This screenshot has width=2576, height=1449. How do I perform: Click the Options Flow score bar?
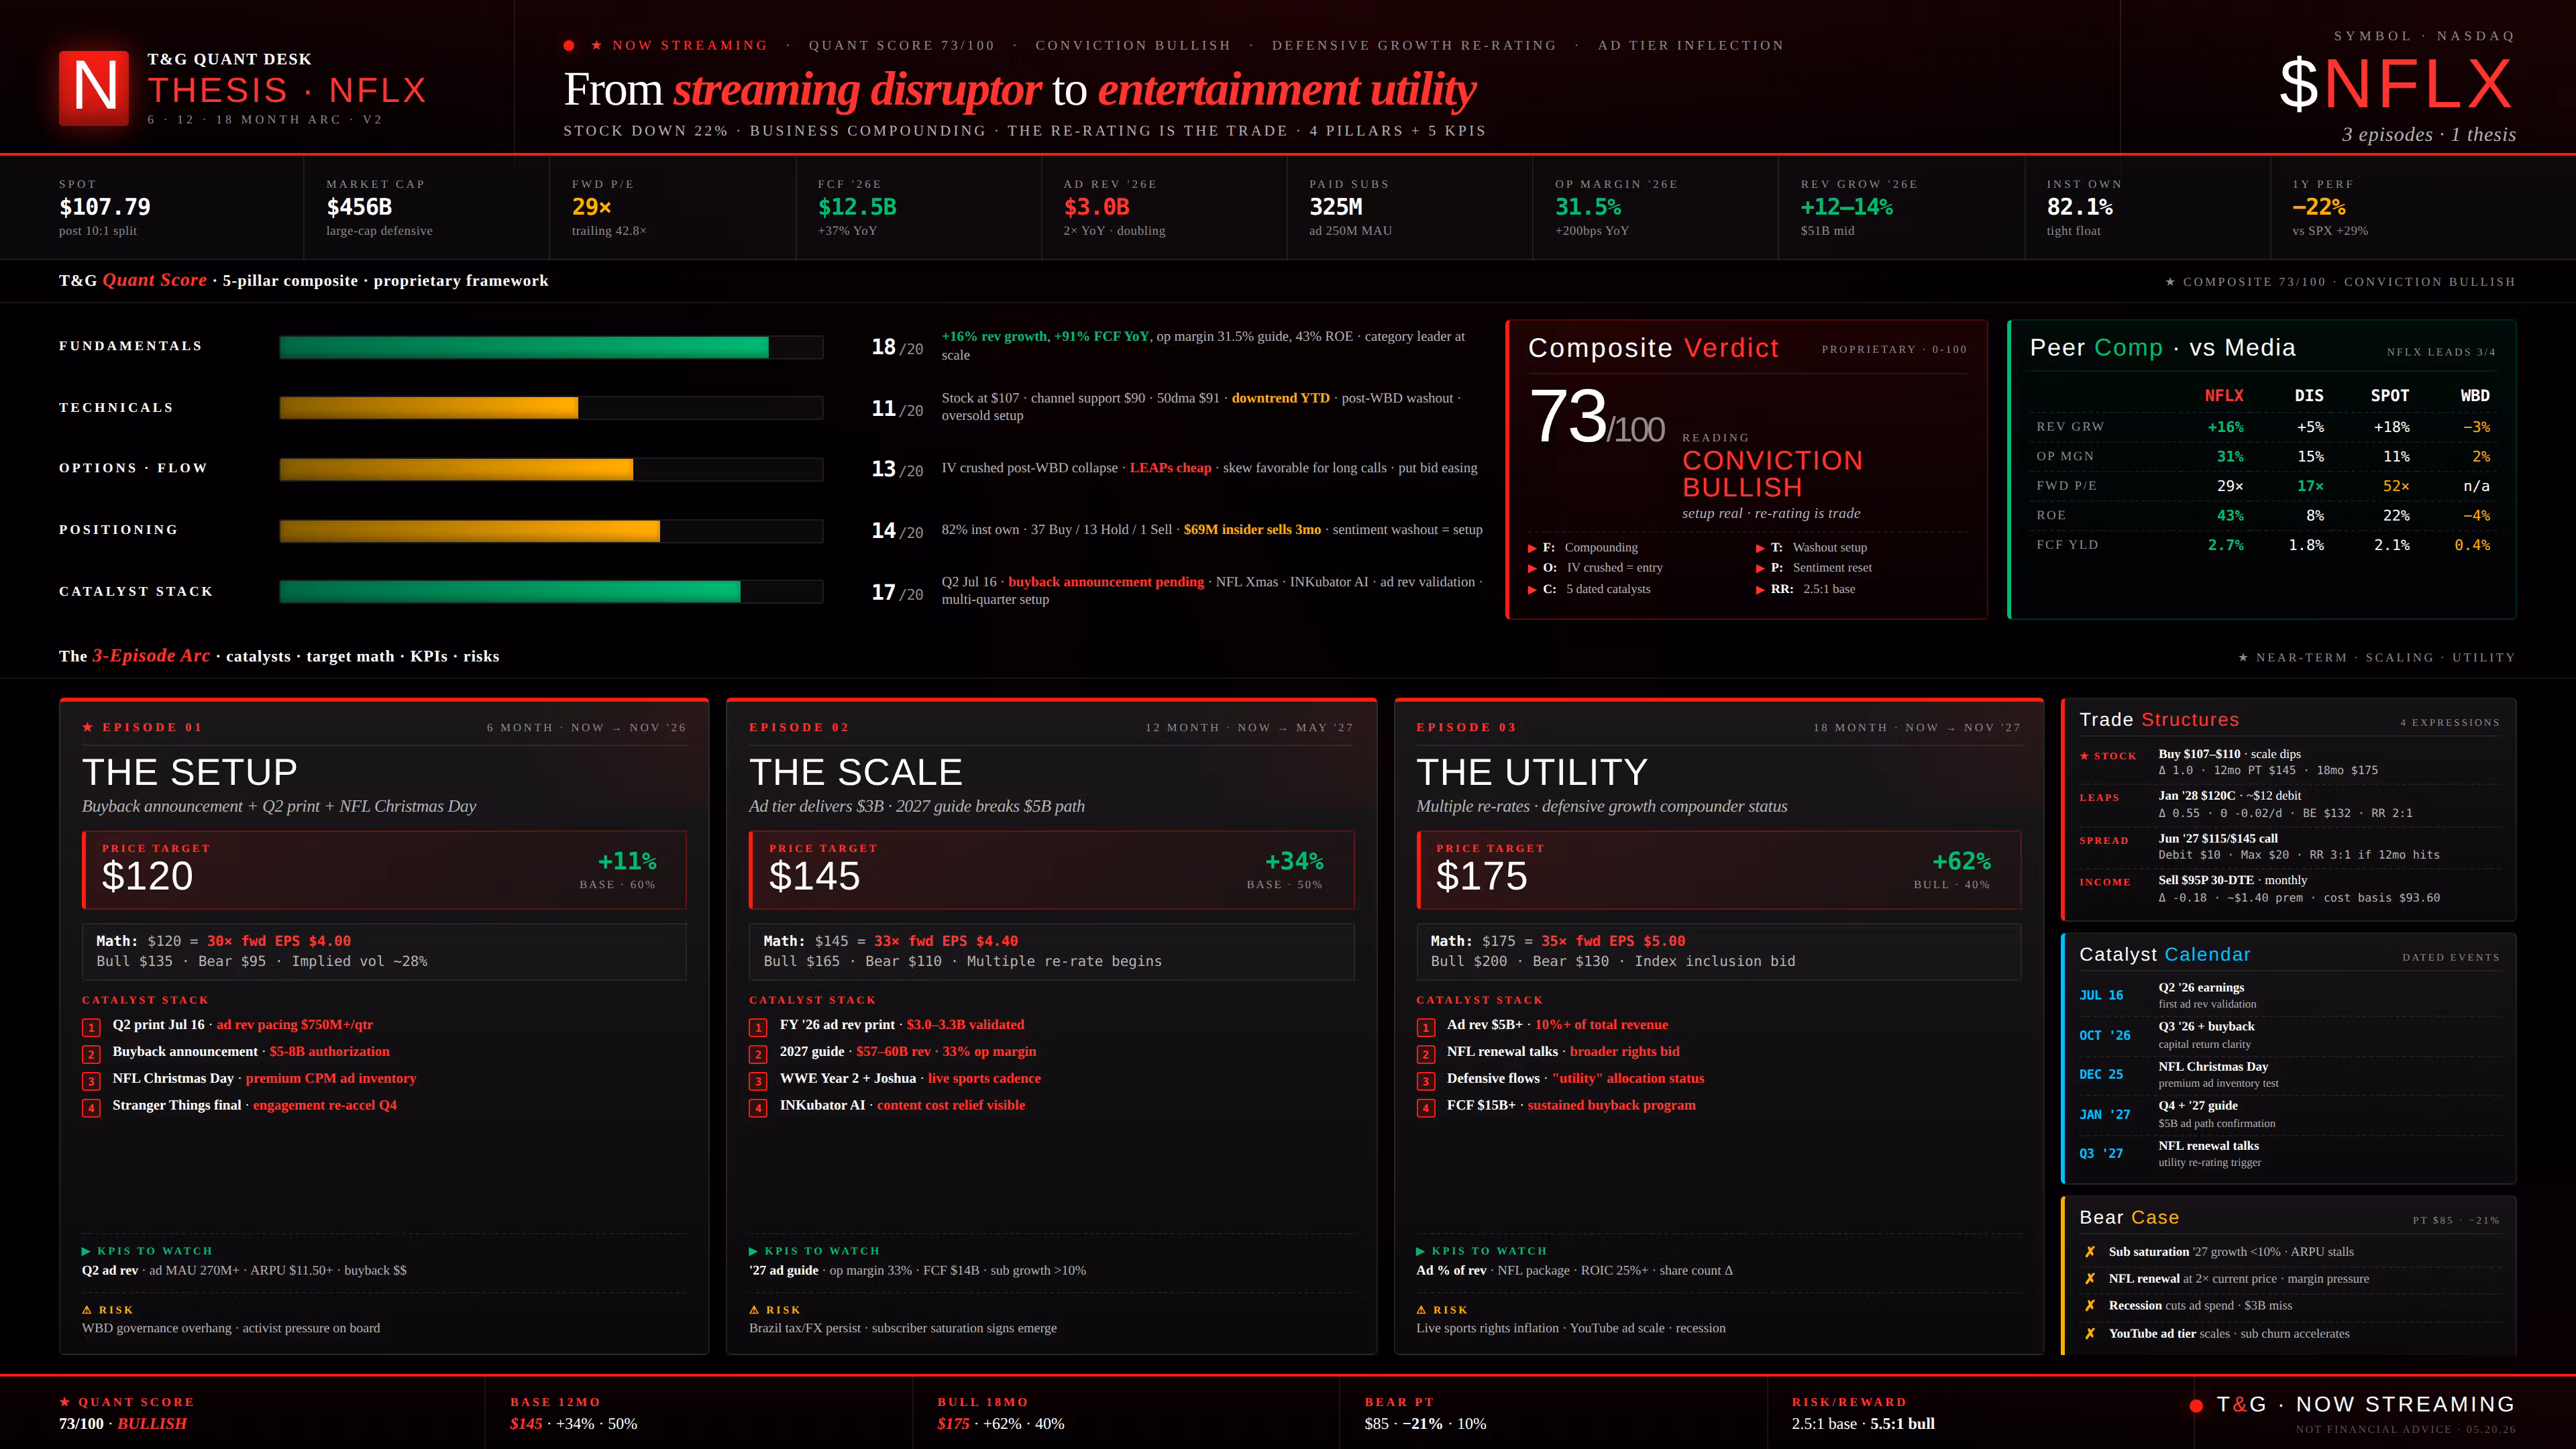(x=551, y=469)
